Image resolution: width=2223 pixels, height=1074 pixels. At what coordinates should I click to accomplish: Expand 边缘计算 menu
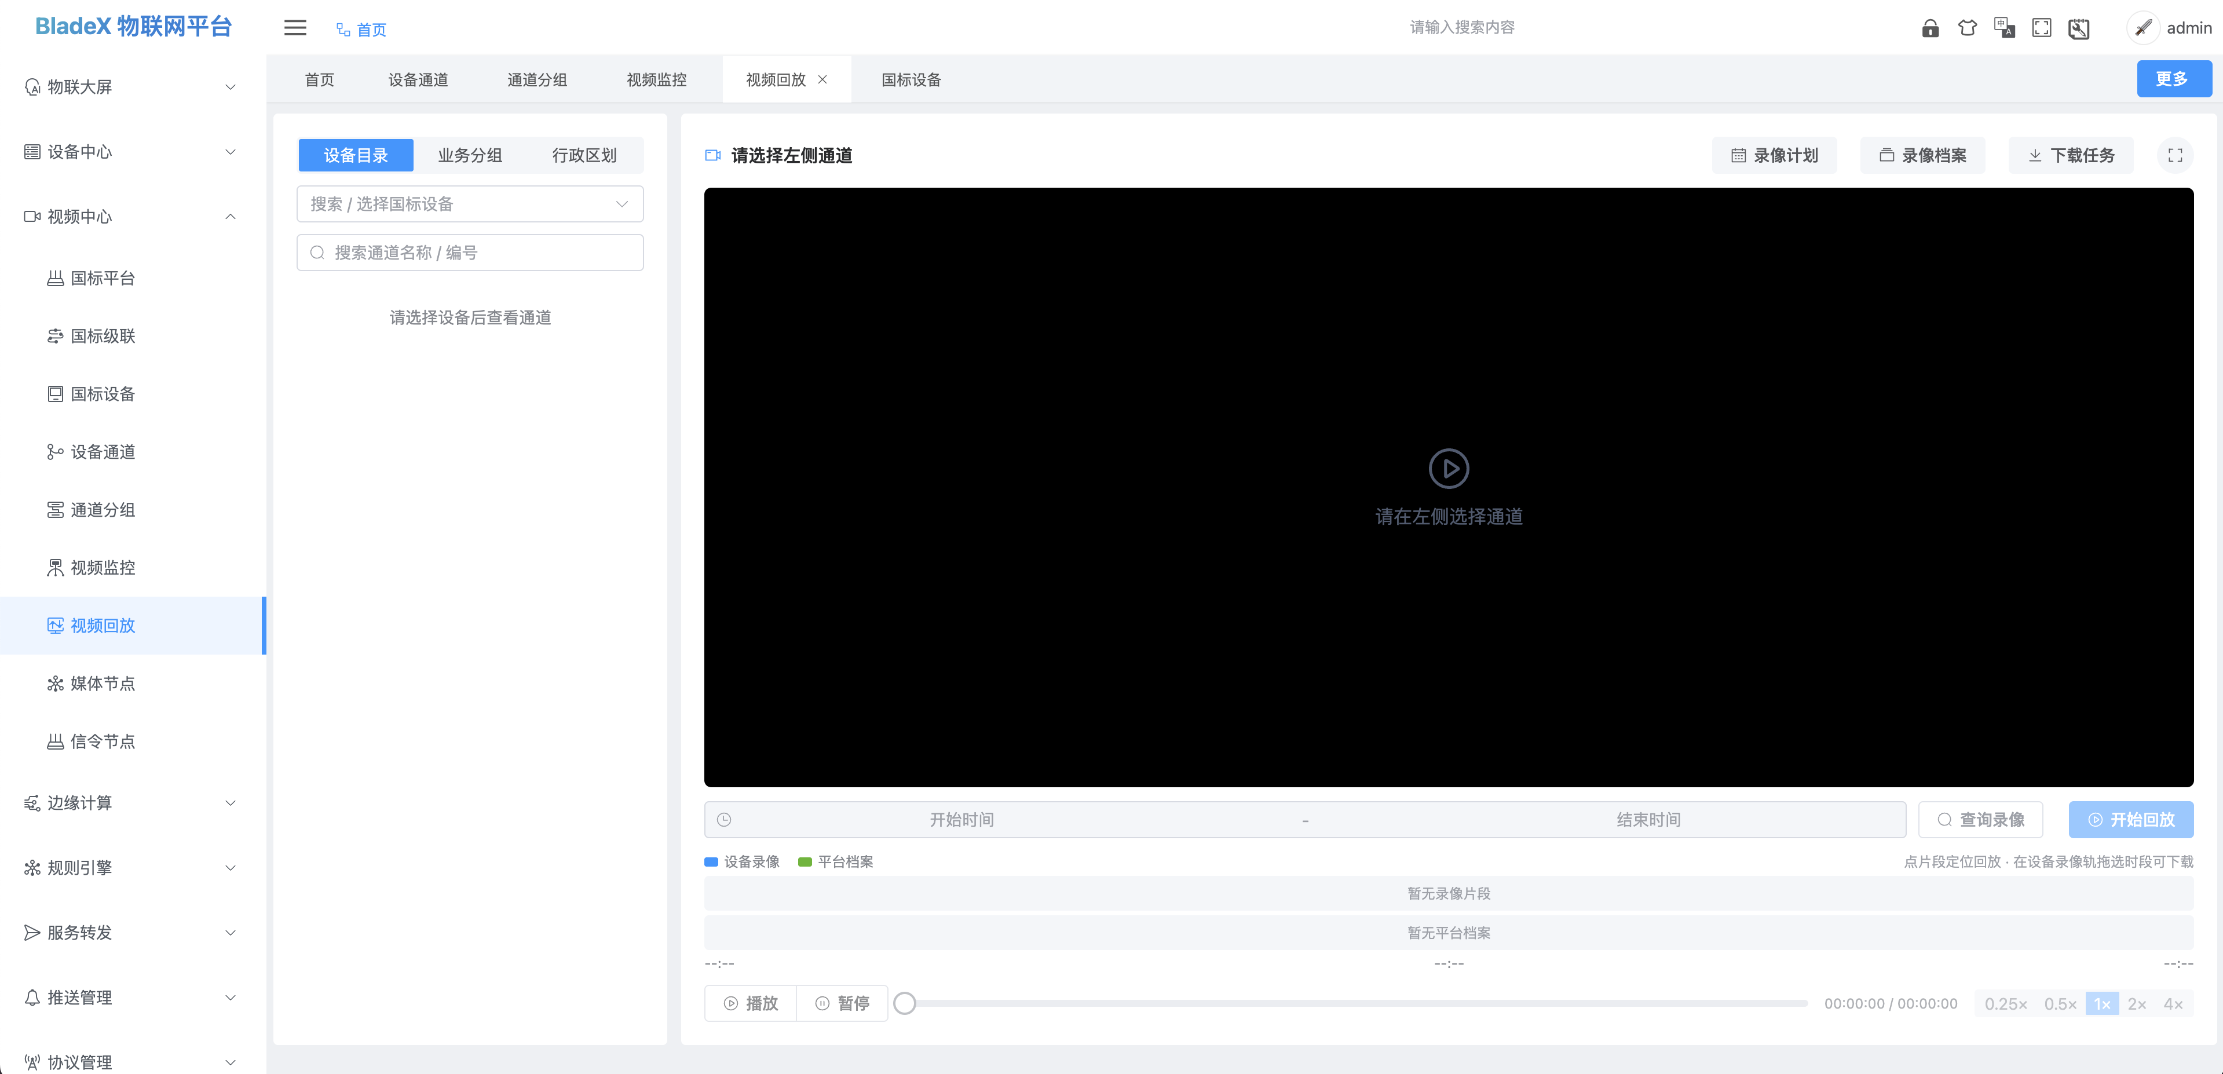132,803
